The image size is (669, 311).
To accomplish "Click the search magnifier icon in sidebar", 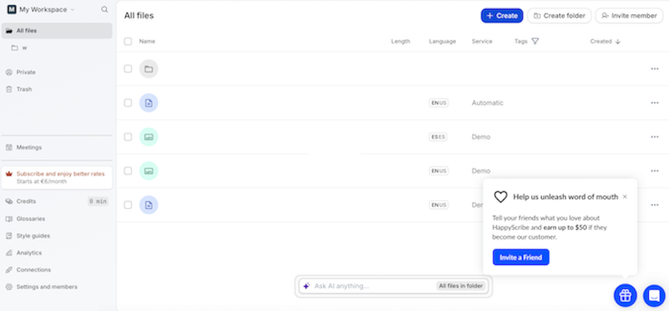I will [105, 10].
